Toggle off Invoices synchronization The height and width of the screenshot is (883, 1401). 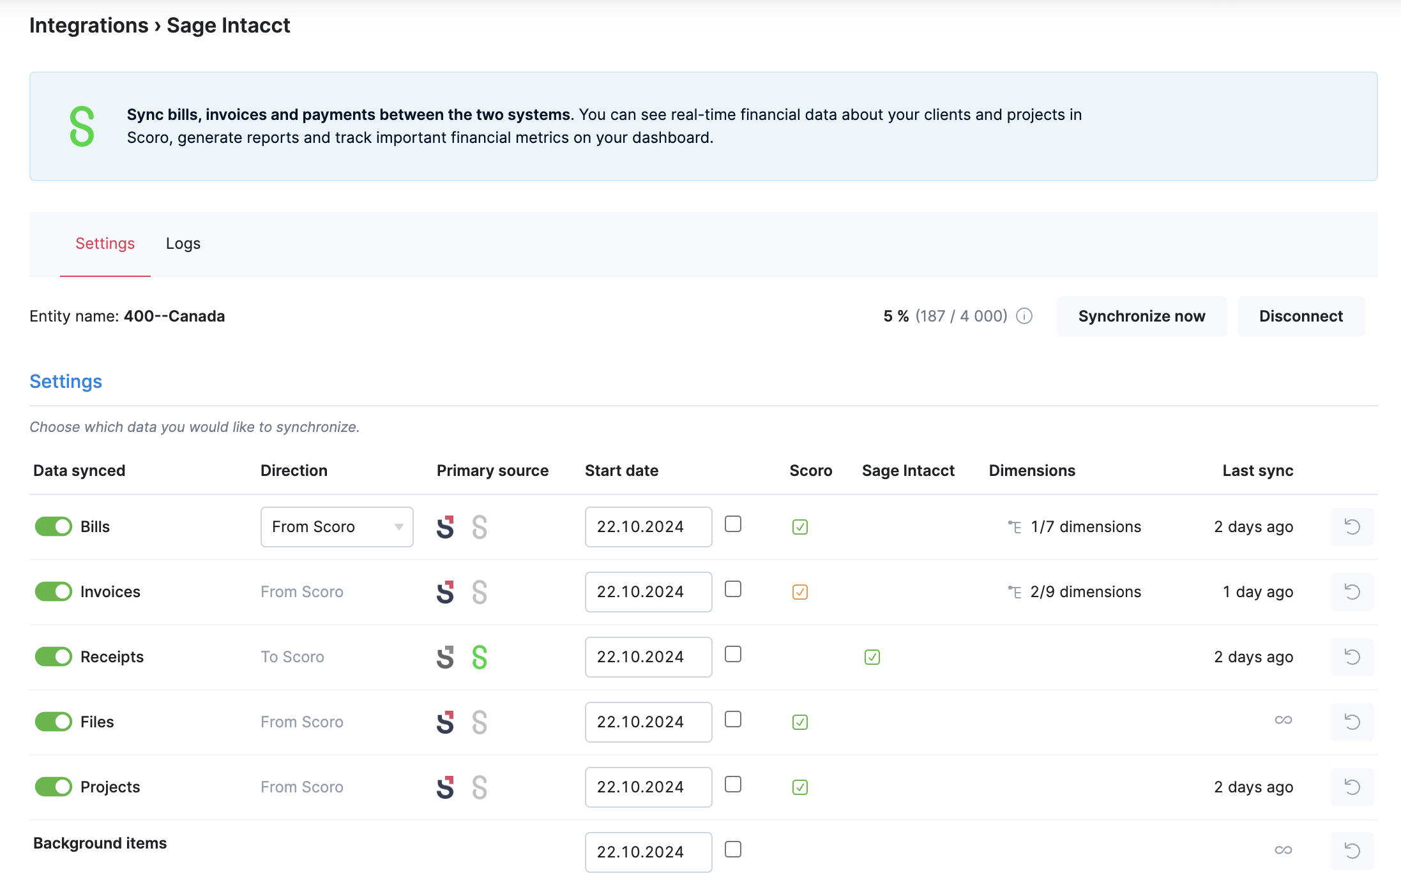[x=54, y=592]
